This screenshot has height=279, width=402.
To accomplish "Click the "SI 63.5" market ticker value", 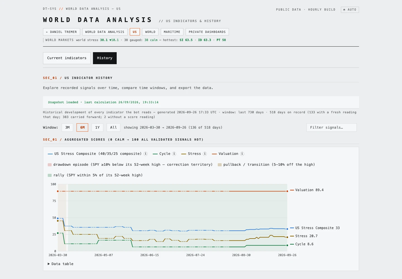I will [186, 40].
